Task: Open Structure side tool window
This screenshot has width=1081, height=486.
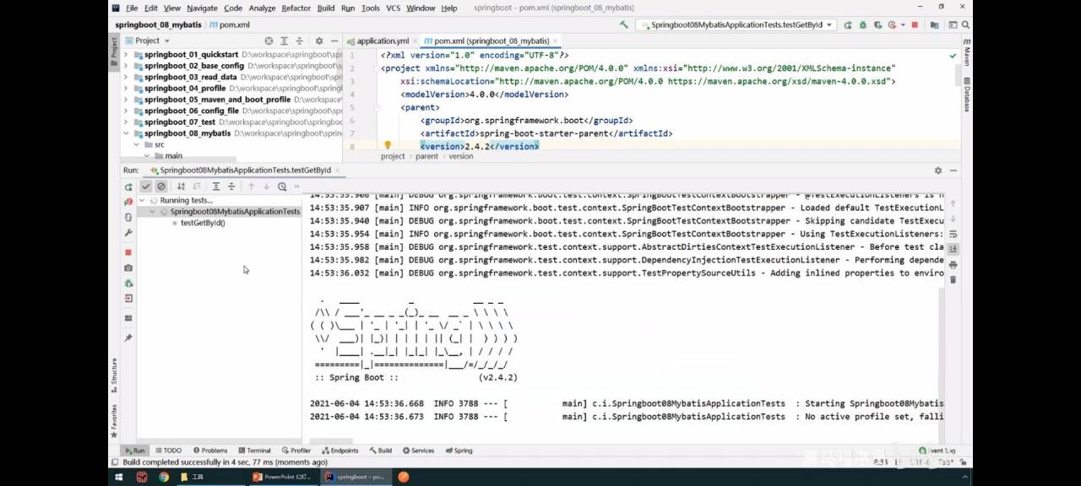Action: click(114, 376)
